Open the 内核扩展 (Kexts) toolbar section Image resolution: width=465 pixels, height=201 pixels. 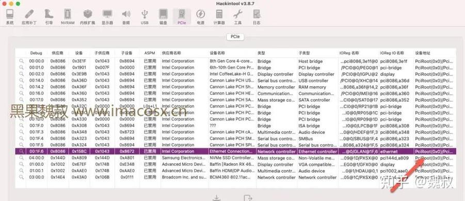87,17
